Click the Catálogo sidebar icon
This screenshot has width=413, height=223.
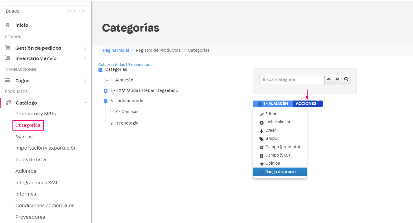(x=8, y=103)
